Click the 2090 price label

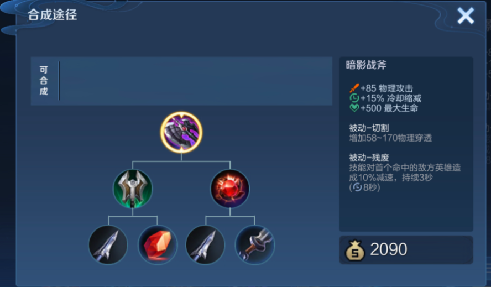pyautogui.click(x=389, y=249)
